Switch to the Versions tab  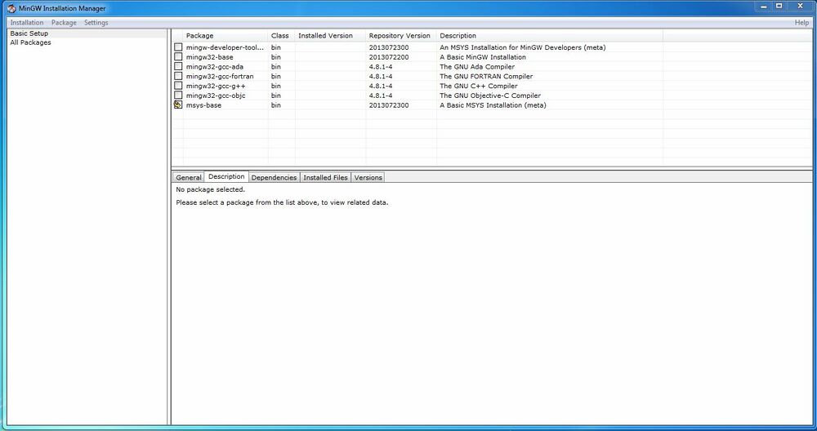click(x=368, y=177)
